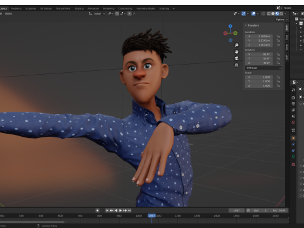This screenshot has height=228, width=304.
Task: Switch to the Animation workspace tab
Action: click(x=93, y=8)
